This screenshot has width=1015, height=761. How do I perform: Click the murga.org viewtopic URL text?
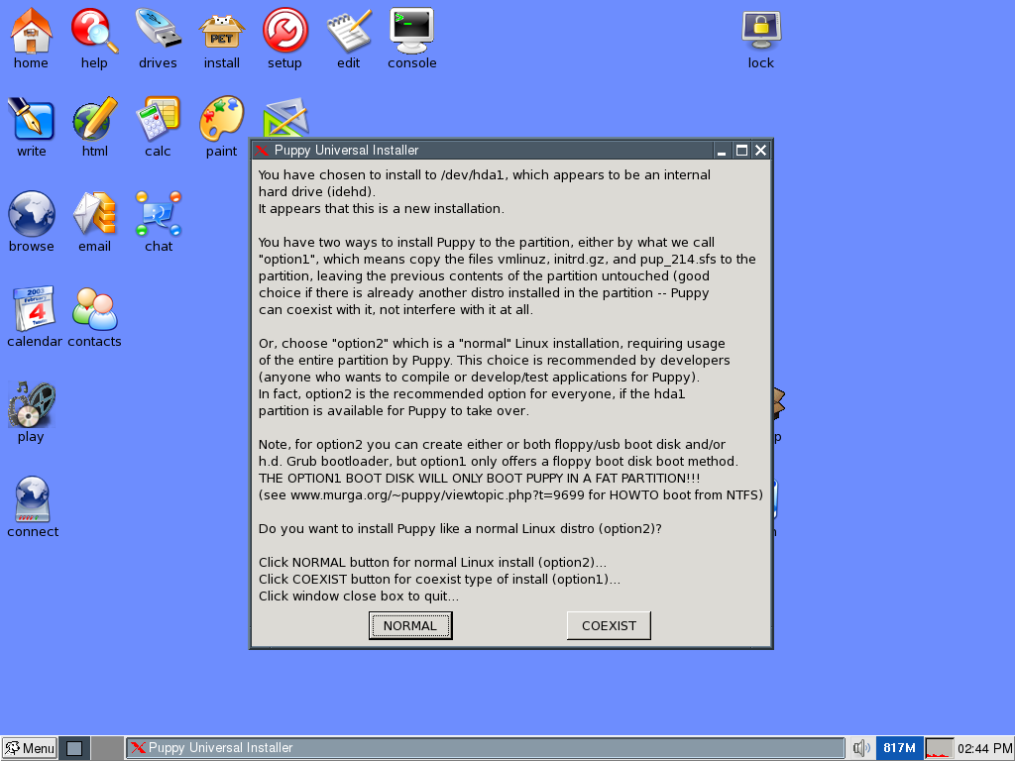(437, 495)
